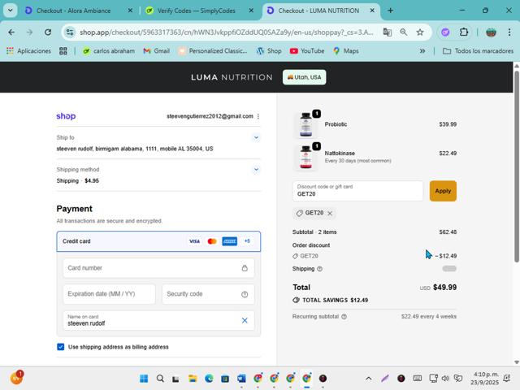520x390 pixels.
Task: Click the page vertical scrollbar
Action: coord(517,166)
